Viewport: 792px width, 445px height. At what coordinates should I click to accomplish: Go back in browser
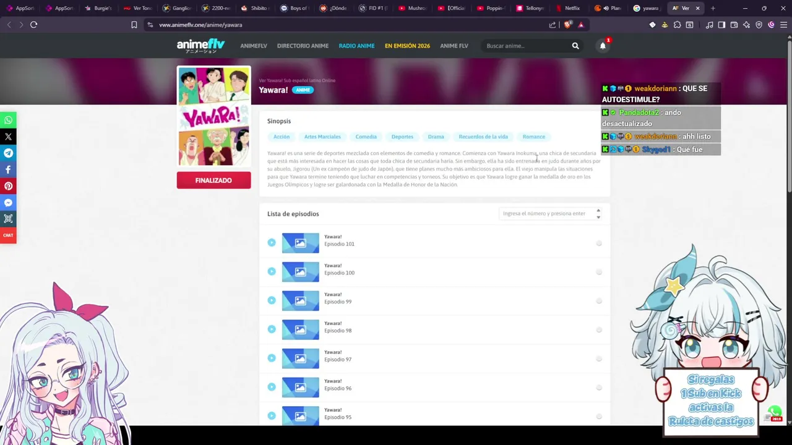(9, 25)
